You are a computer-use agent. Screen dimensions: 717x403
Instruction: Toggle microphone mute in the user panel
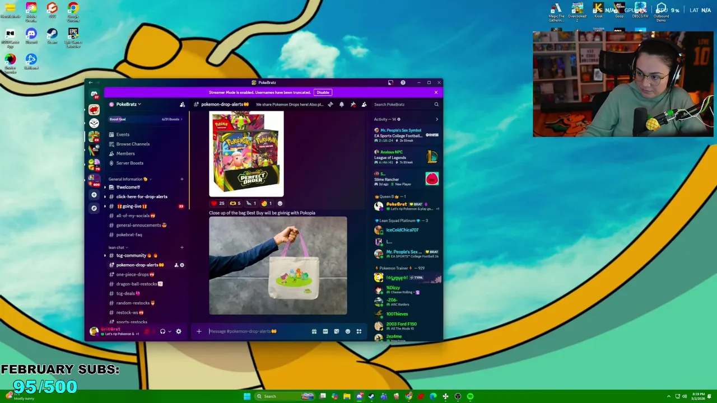(147, 331)
